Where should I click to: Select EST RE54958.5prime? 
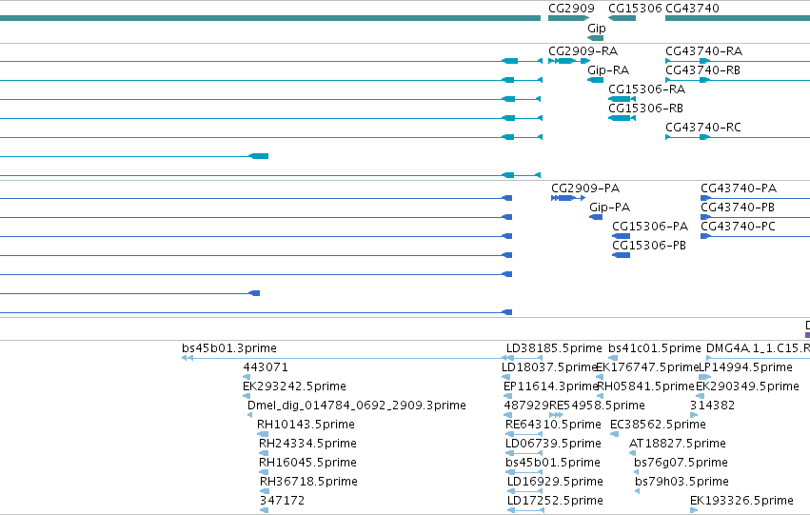[597, 406]
